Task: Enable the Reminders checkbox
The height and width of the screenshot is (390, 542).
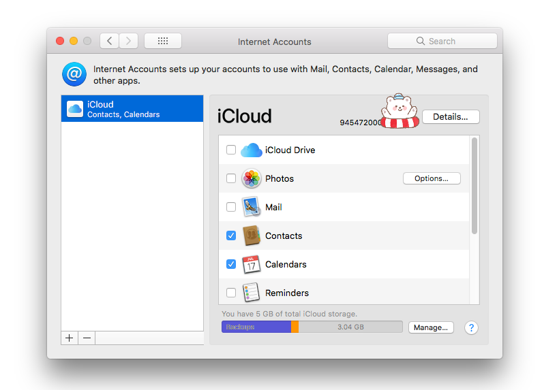Action: tap(231, 293)
